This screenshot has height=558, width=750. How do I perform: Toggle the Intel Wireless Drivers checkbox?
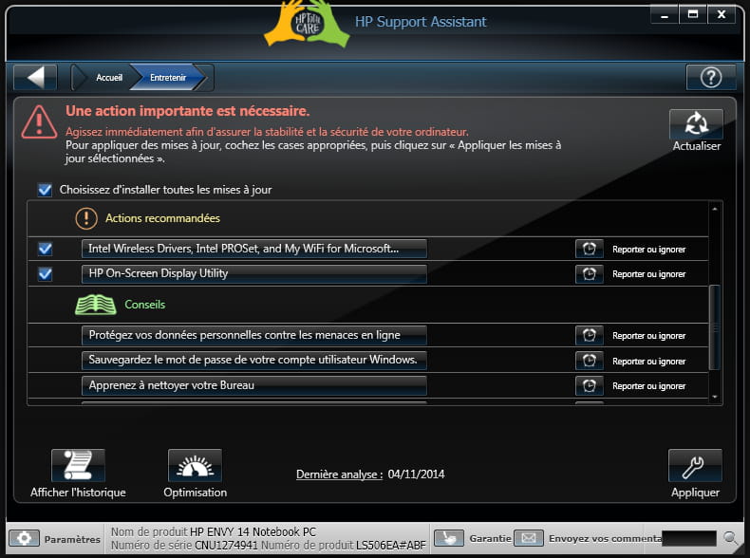(x=45, y=249)
